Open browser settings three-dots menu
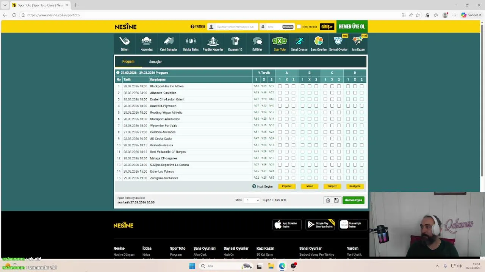Viewport: 485px width, 272px height. [454, 15]
